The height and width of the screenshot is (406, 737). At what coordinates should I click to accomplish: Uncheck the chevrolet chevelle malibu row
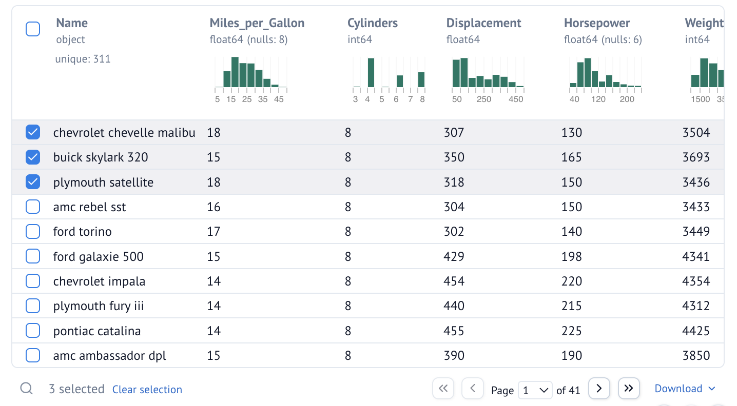[33, 133]
